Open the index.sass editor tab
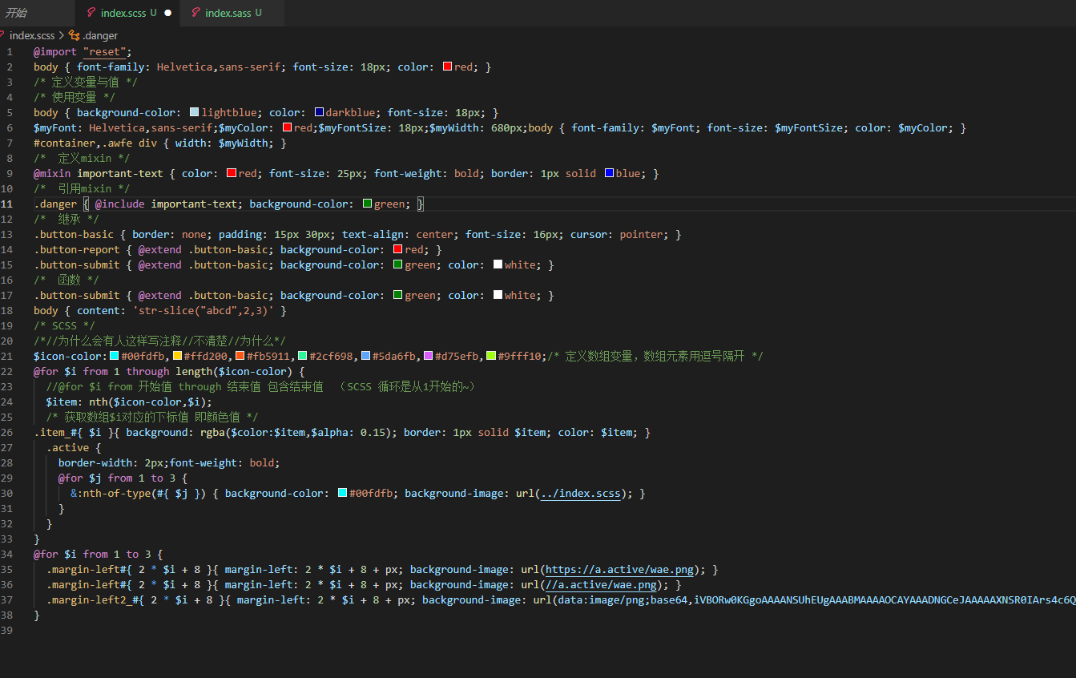This screenshot has height=678, width=1076. coord(227,13)
